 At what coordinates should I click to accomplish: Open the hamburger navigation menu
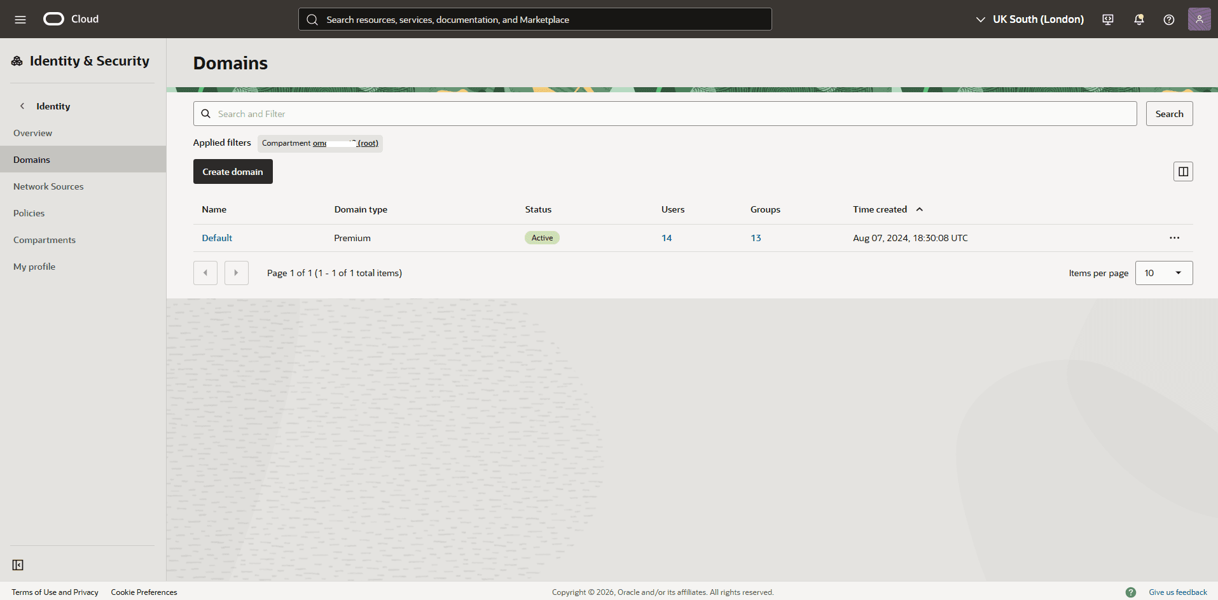click(x=20, y=20)
